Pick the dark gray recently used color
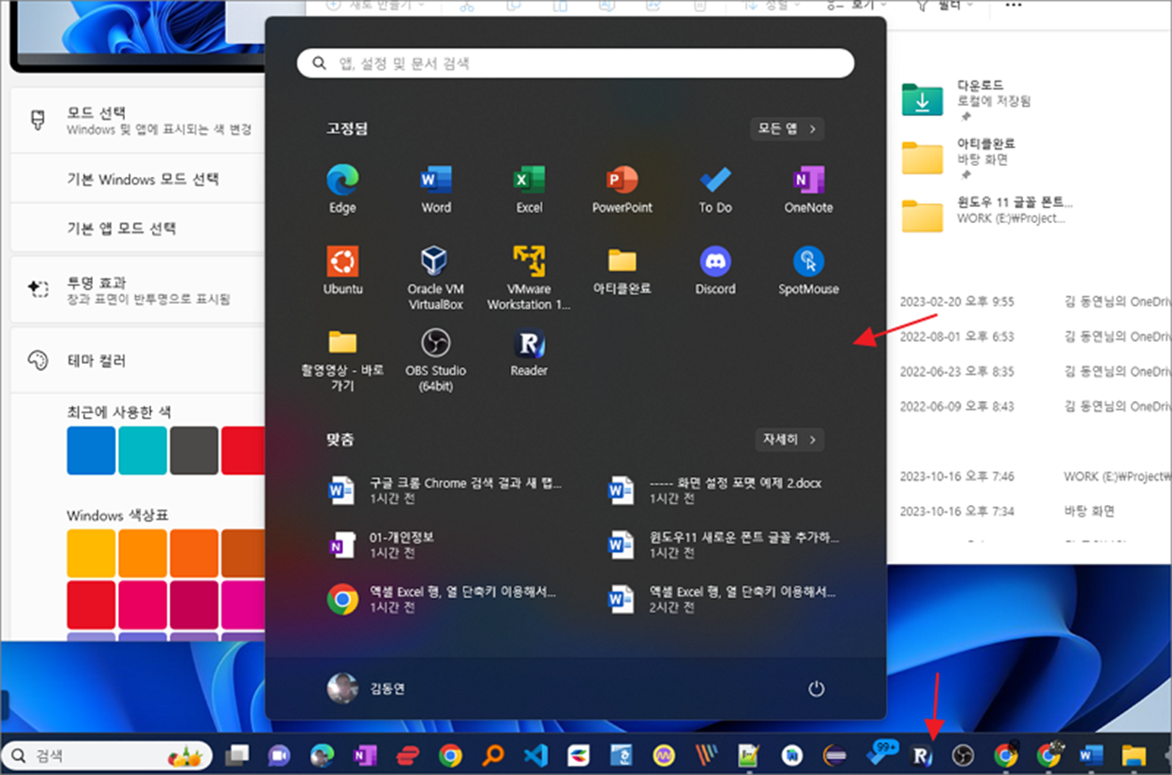The image size is (1172, 775). tap(194, 451)
